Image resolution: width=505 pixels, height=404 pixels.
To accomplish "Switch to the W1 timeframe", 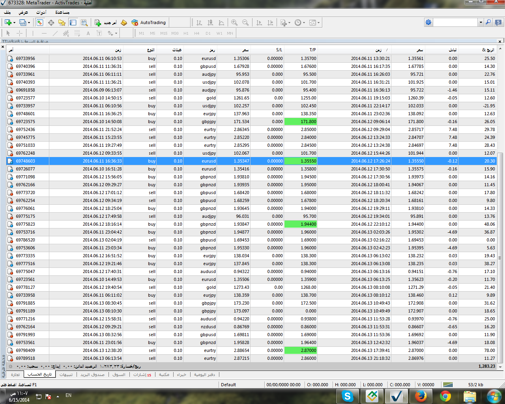I will click(x=219, y=34).
